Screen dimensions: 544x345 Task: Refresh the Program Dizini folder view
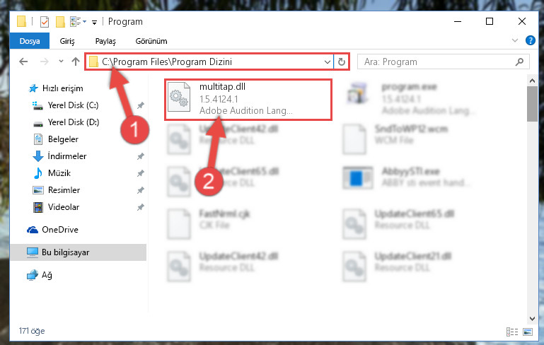point(342,62)
